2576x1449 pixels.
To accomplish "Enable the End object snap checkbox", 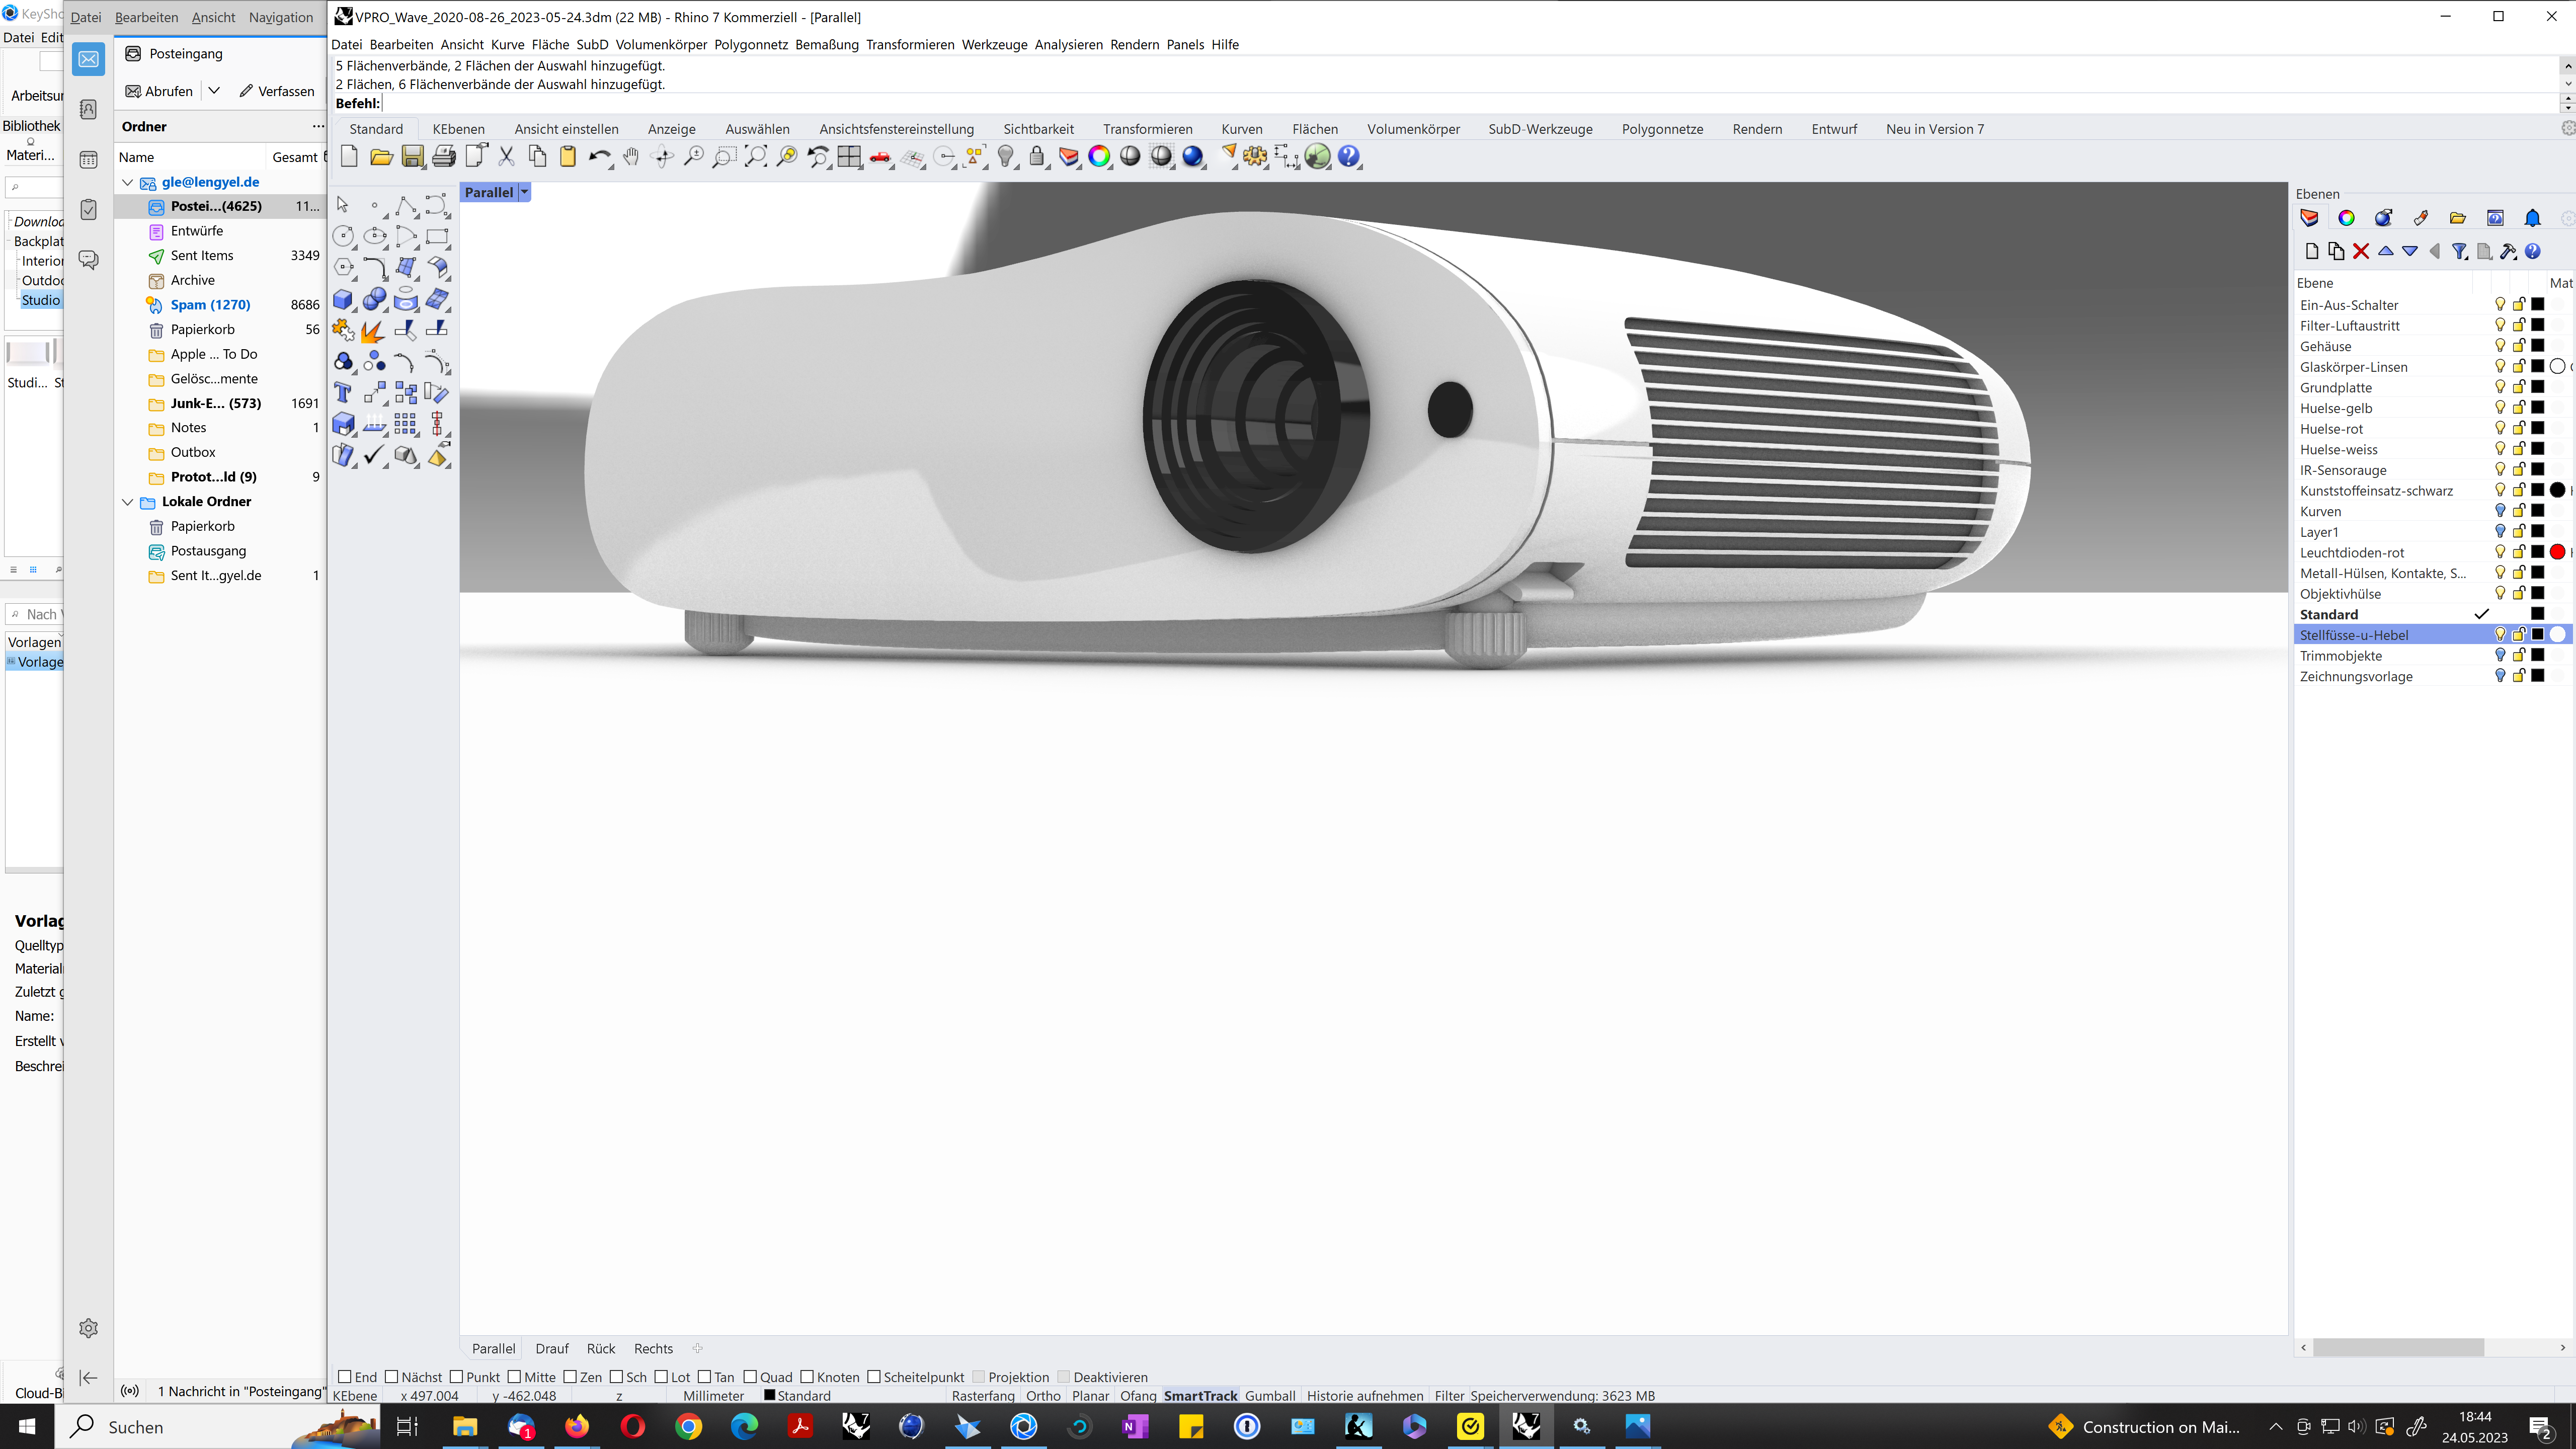I will [345, 1377].
